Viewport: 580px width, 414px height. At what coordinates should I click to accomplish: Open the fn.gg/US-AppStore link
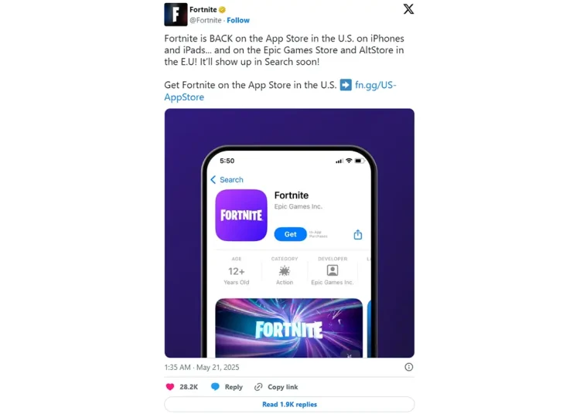(x=281, y=91)
